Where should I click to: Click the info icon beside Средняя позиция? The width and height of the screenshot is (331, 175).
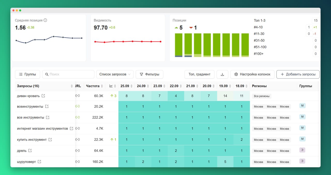pyautogui.click(x=45, y=20)
